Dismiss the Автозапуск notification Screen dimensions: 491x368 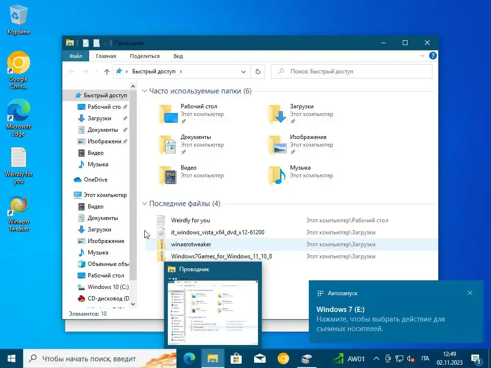(470, 293)
